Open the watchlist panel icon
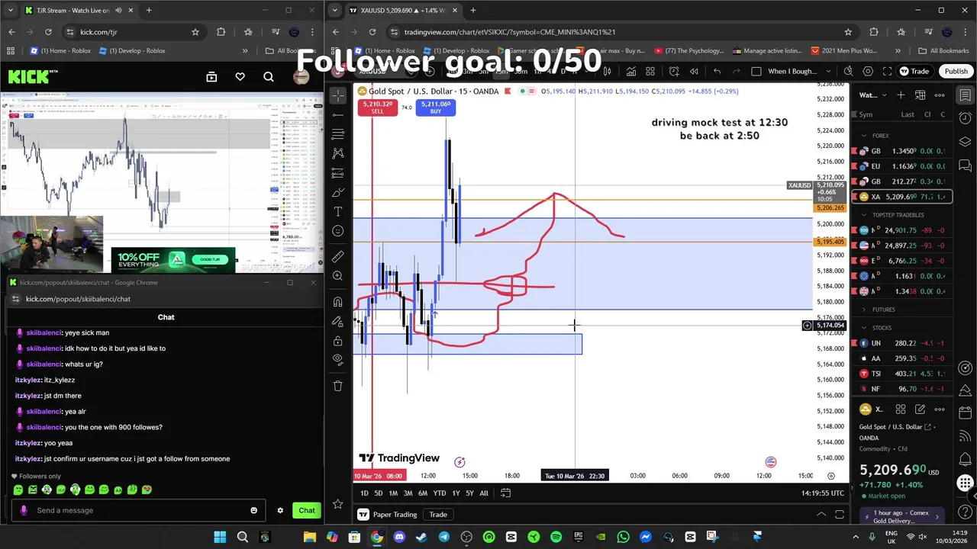 966,95
